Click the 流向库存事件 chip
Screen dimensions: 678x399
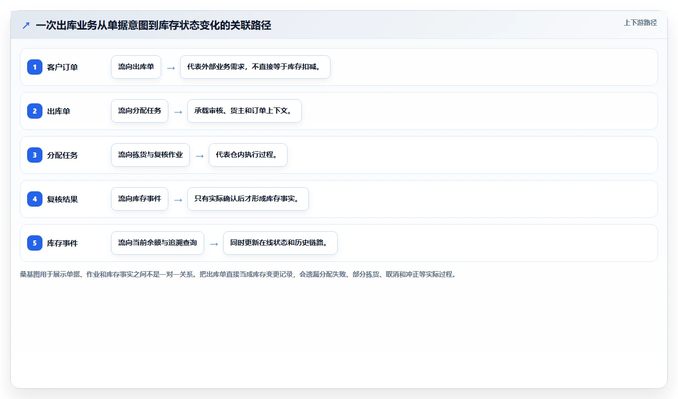pos(140,199)
